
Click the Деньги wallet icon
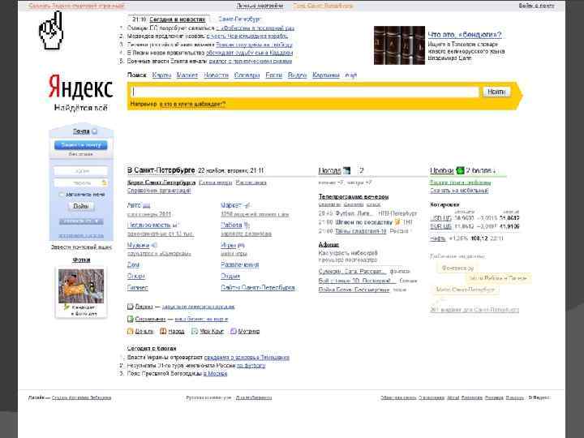tap(131, 331)
